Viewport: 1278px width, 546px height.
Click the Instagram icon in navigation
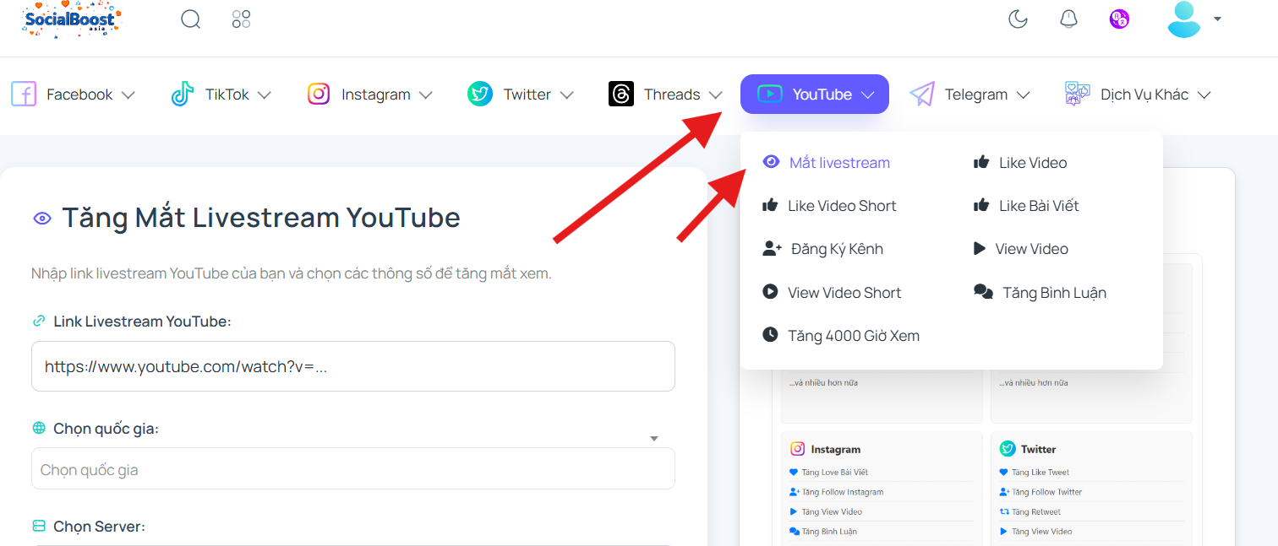point(319,94)
